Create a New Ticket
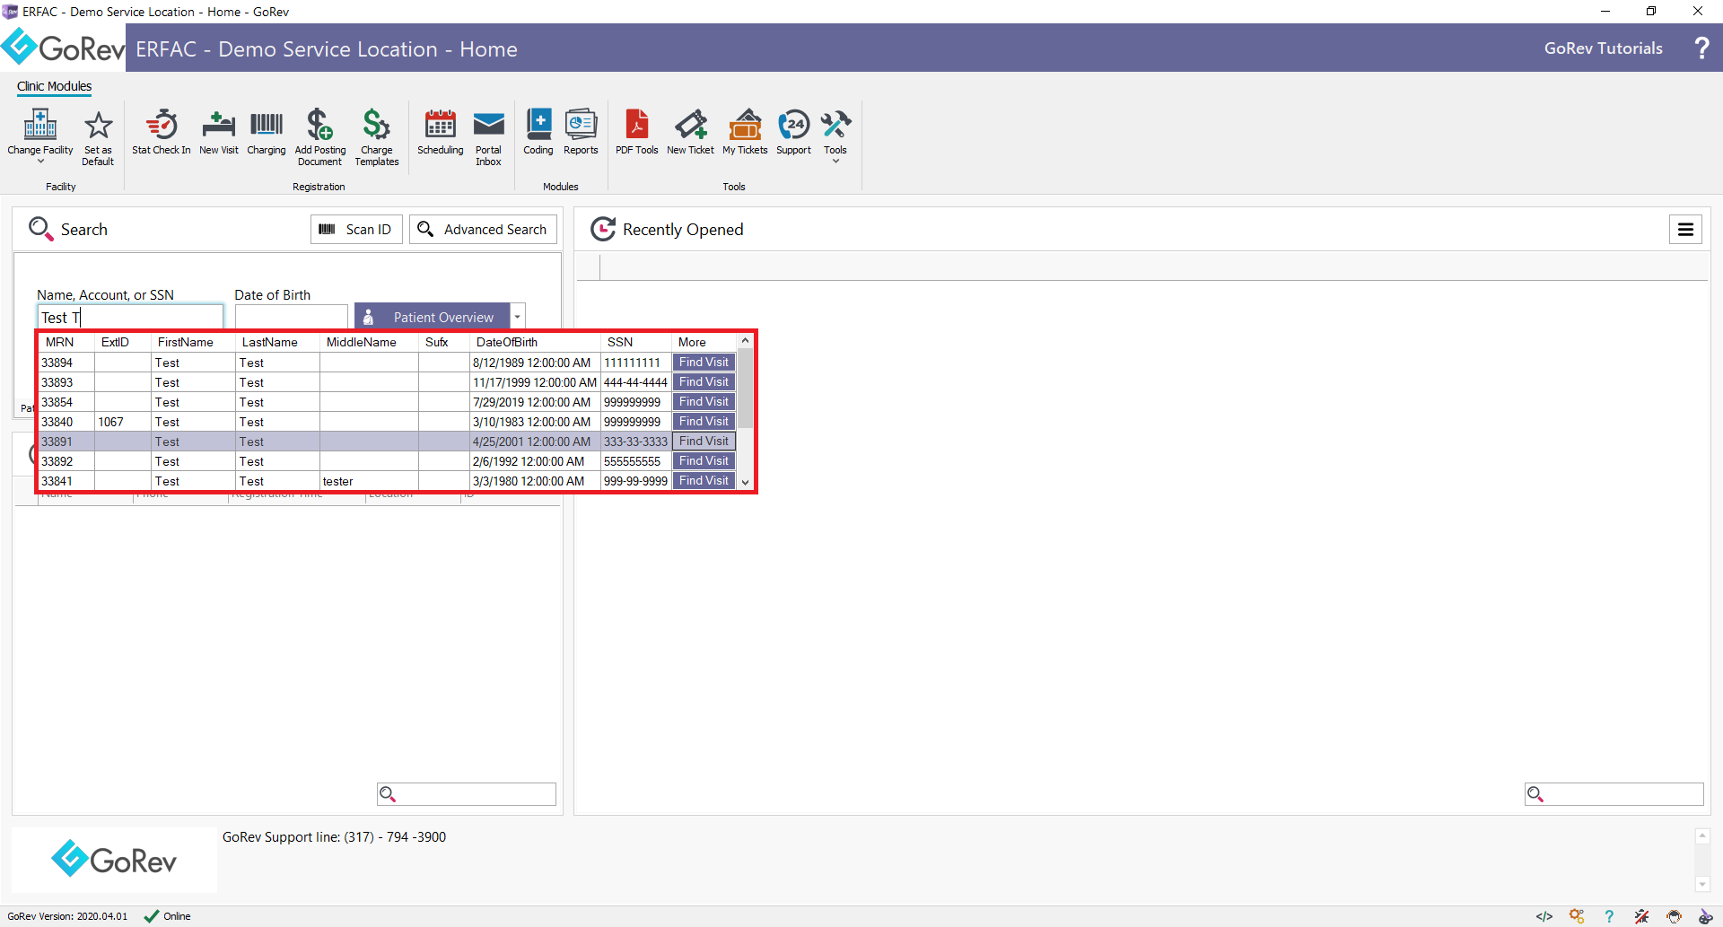The width and height of the screenshot is (1723, 927). [691, 132]
